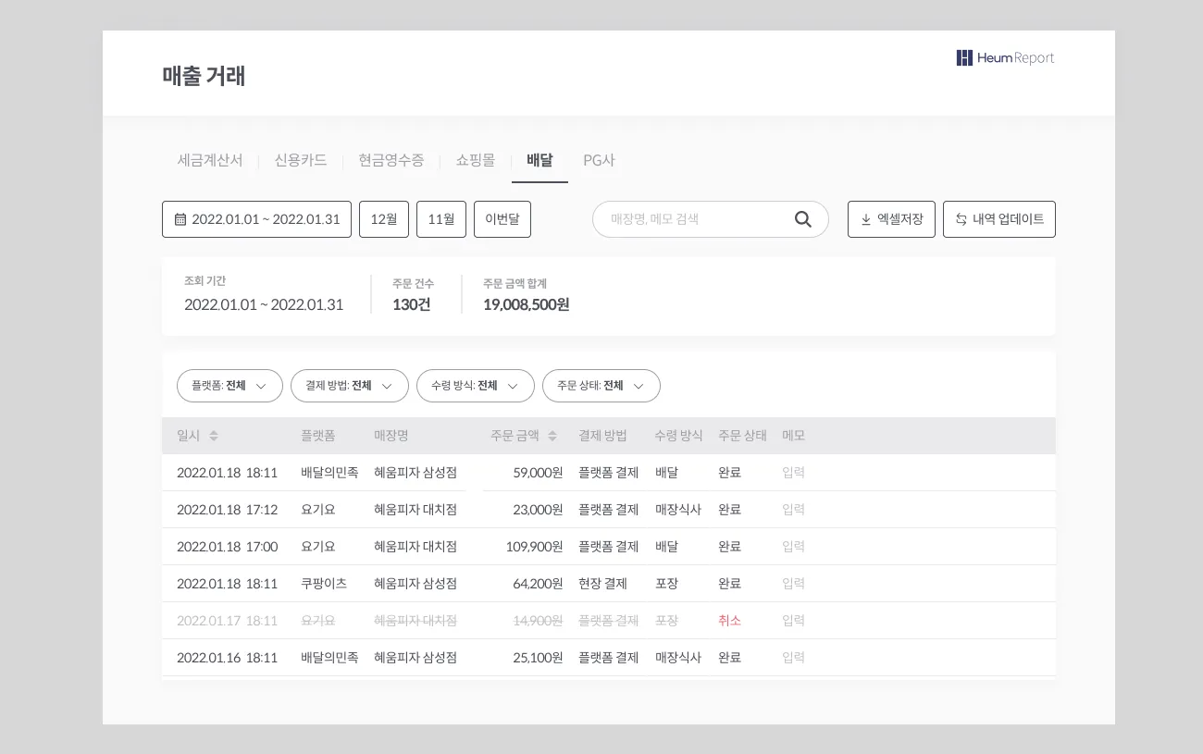Screen dimensions: 1203x754
Task: Select the 이번달 period button
Action: pyautogui.click(x=502, y=219)
